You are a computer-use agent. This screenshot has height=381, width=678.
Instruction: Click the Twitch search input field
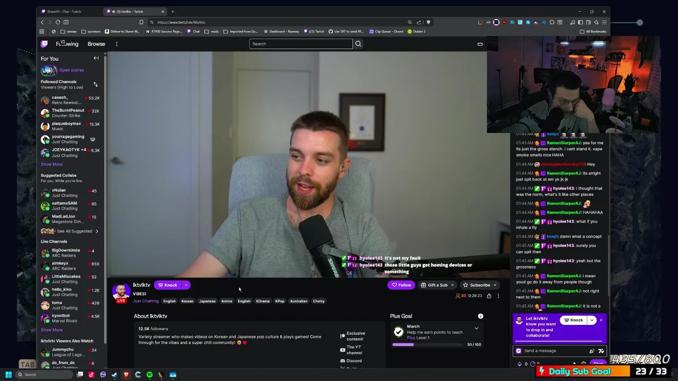point(300,44)
